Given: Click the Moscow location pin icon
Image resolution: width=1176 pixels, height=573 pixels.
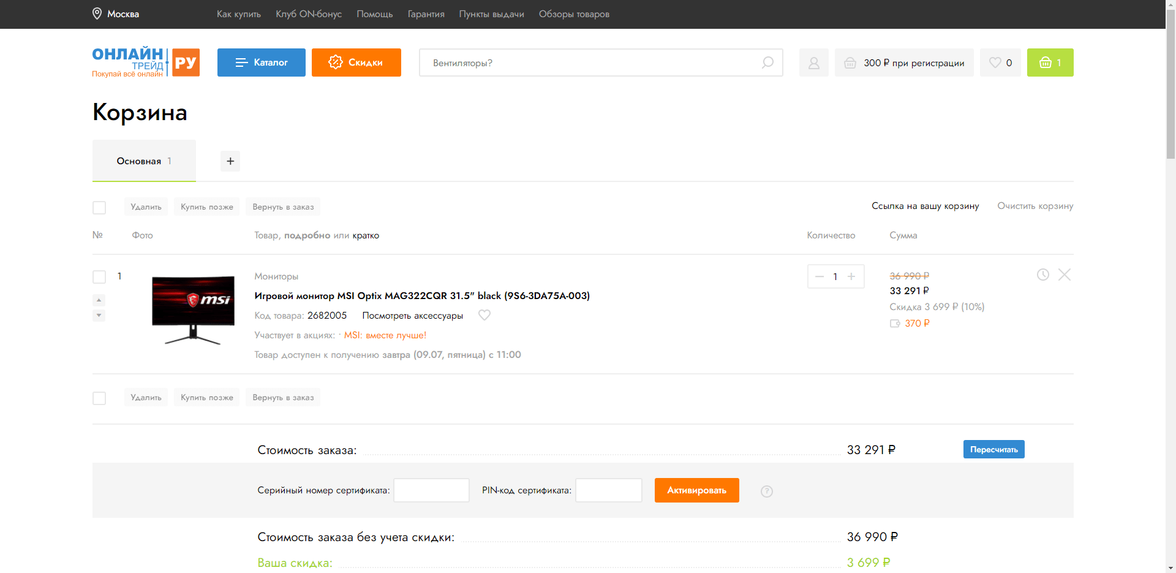Looking at the screenshot, I should coord(97,13).
